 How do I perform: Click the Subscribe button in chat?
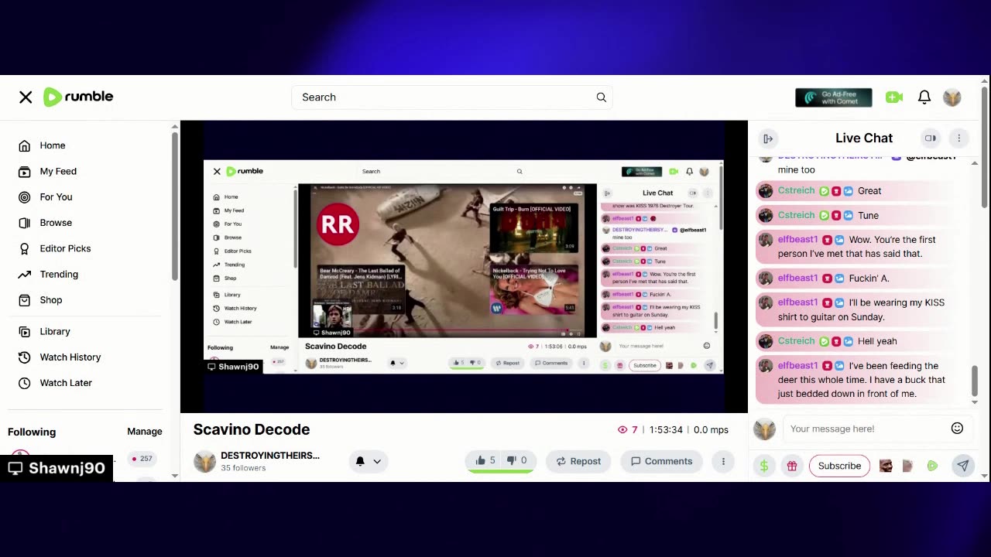tap(839, 466)
